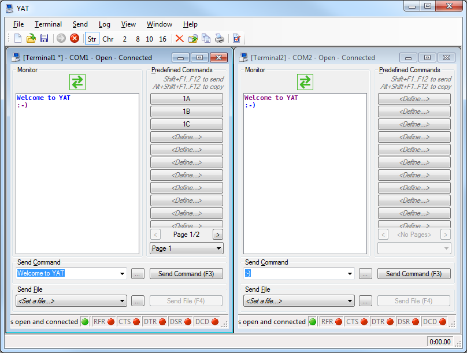Open multi-line command editor button in Terminal1
The height and width of the screenshot is (353, 467).
tap(138, 273)
